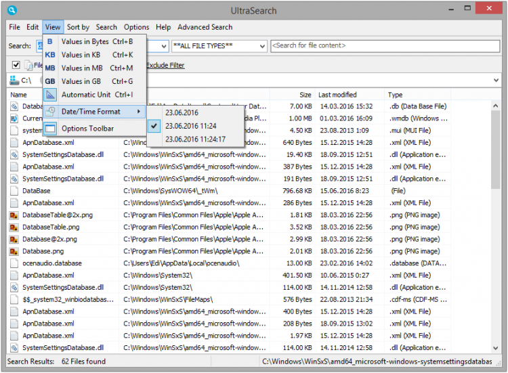Select the row modified 23.02.2016 14:02
The height and width of the screenshot is (373, 508).
[228, 263]
